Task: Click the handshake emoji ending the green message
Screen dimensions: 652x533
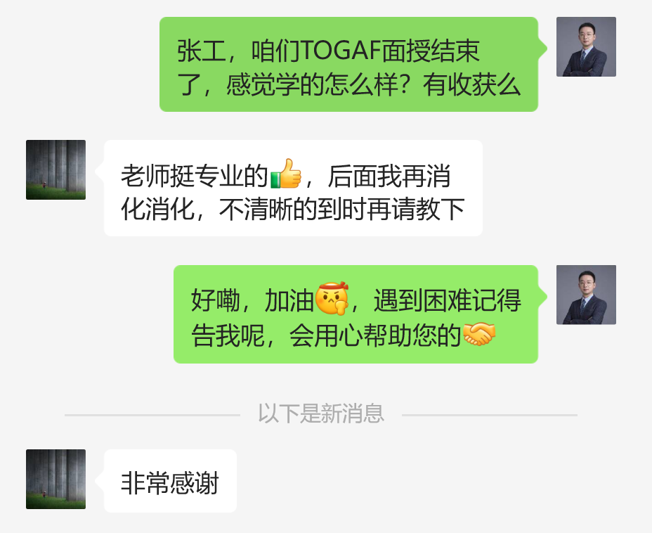Action: tap(479, 334)
